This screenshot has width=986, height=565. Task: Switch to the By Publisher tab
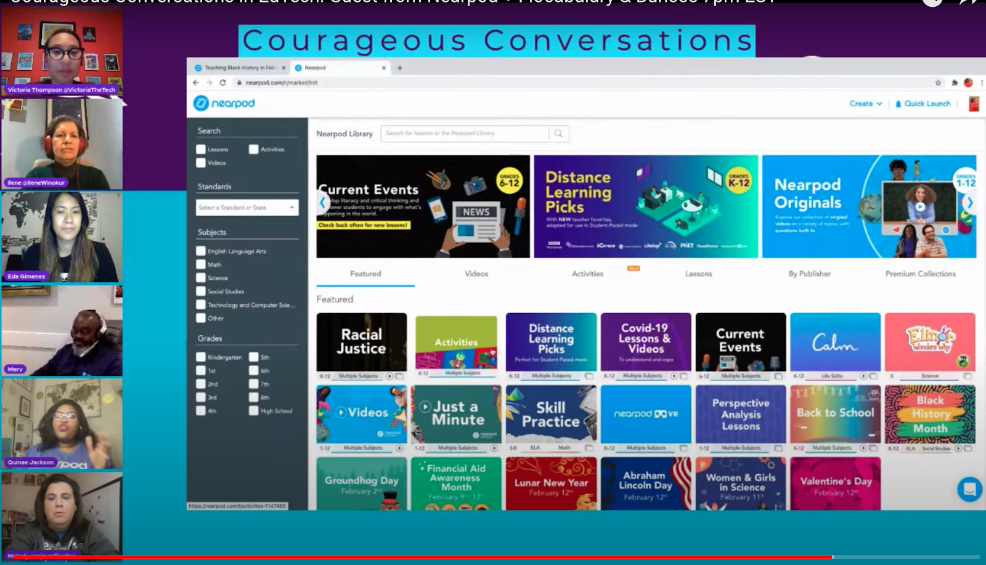click(x=809, y=274)
